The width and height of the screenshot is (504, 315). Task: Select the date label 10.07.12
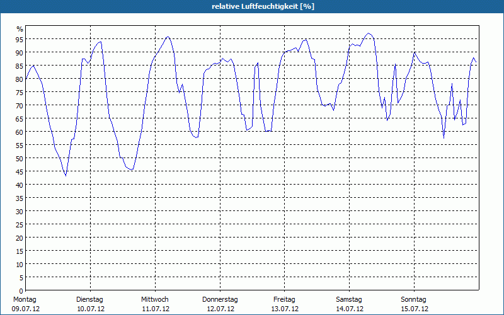90,309
